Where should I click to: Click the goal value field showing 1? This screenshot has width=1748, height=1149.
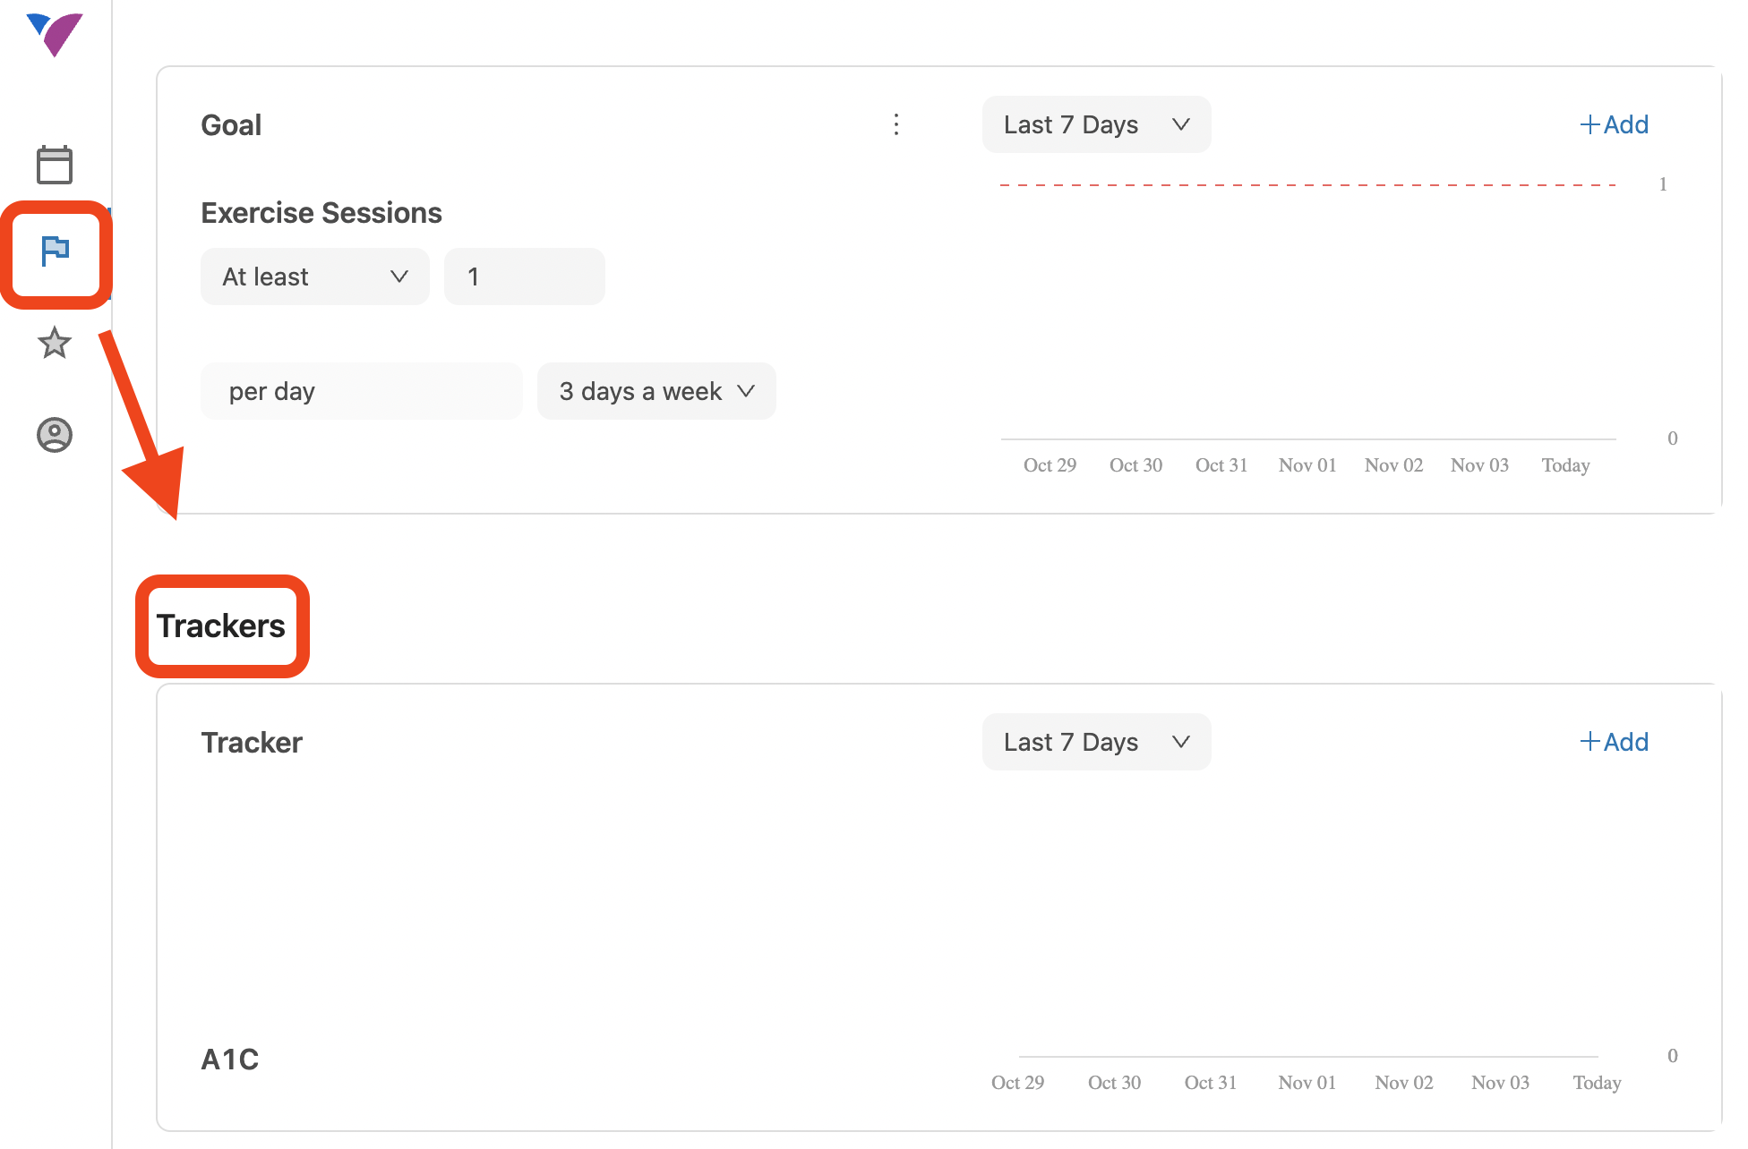525,277
